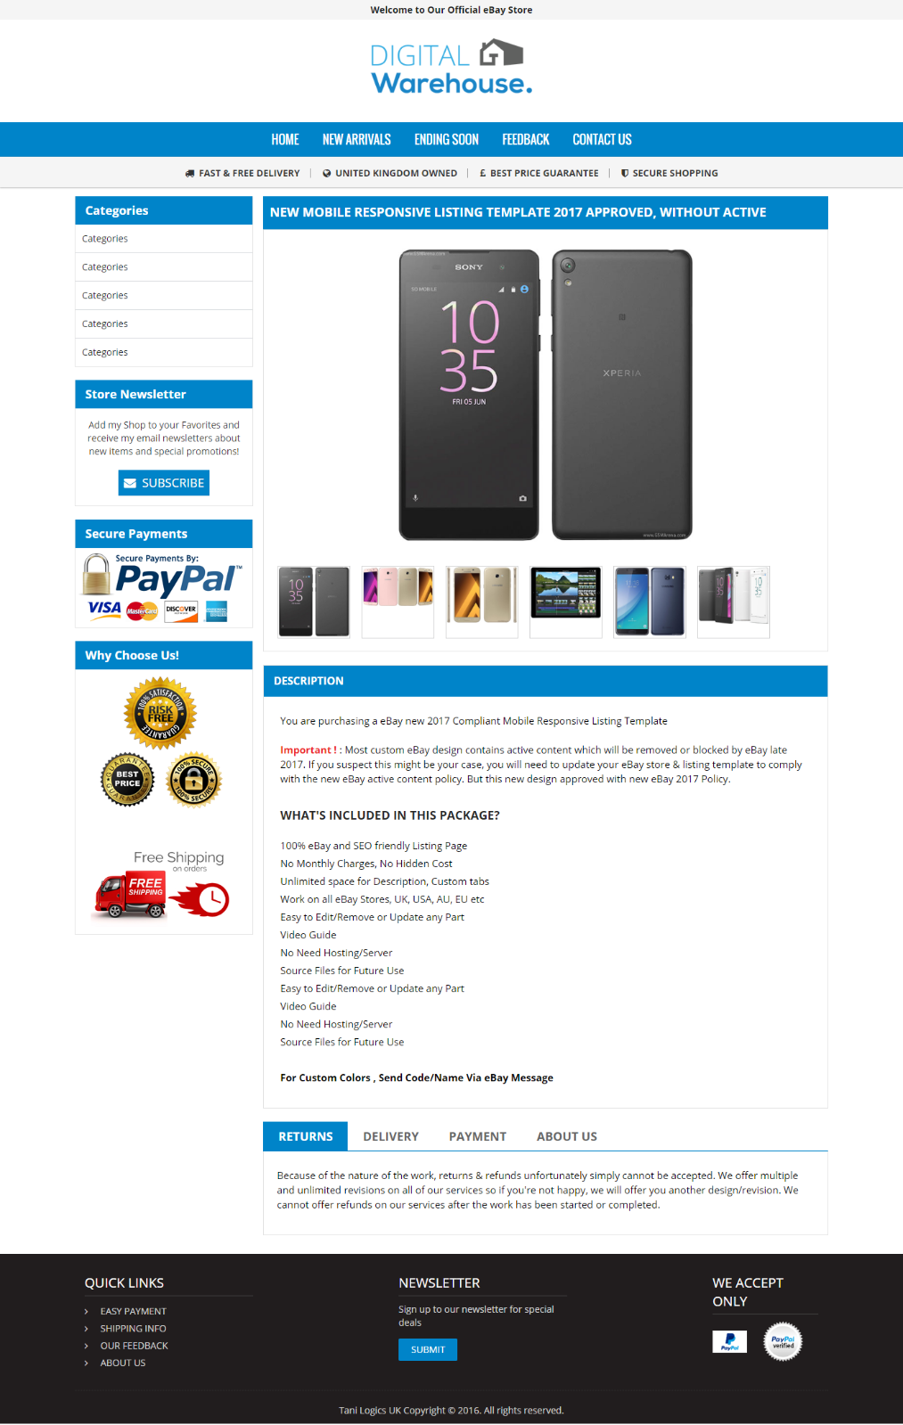This screenshot has width=903, height=1425.
Task: Open the New Arrivals menu item
Action: coord(357,140)
